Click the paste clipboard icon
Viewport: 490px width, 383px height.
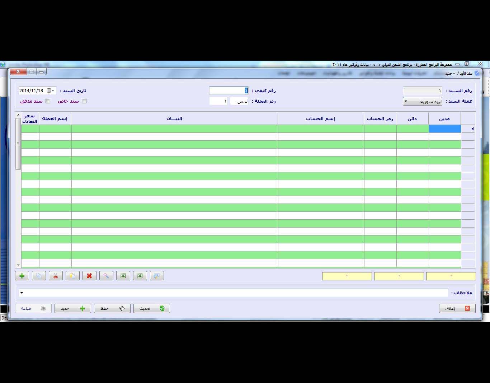tap(72, 276)
